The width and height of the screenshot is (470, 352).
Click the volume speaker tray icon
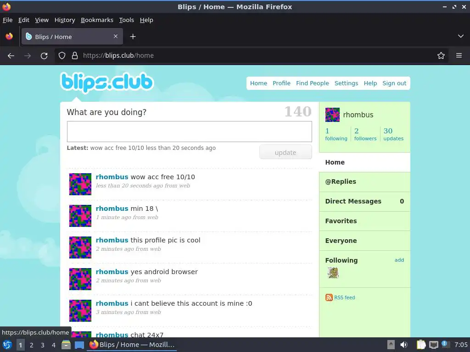[x=404, y=345]
